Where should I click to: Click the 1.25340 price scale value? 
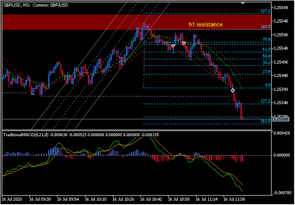[281, 103]
